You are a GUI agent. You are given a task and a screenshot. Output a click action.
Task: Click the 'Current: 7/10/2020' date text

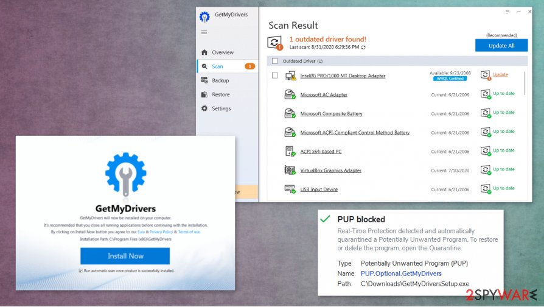click(450, 171)
